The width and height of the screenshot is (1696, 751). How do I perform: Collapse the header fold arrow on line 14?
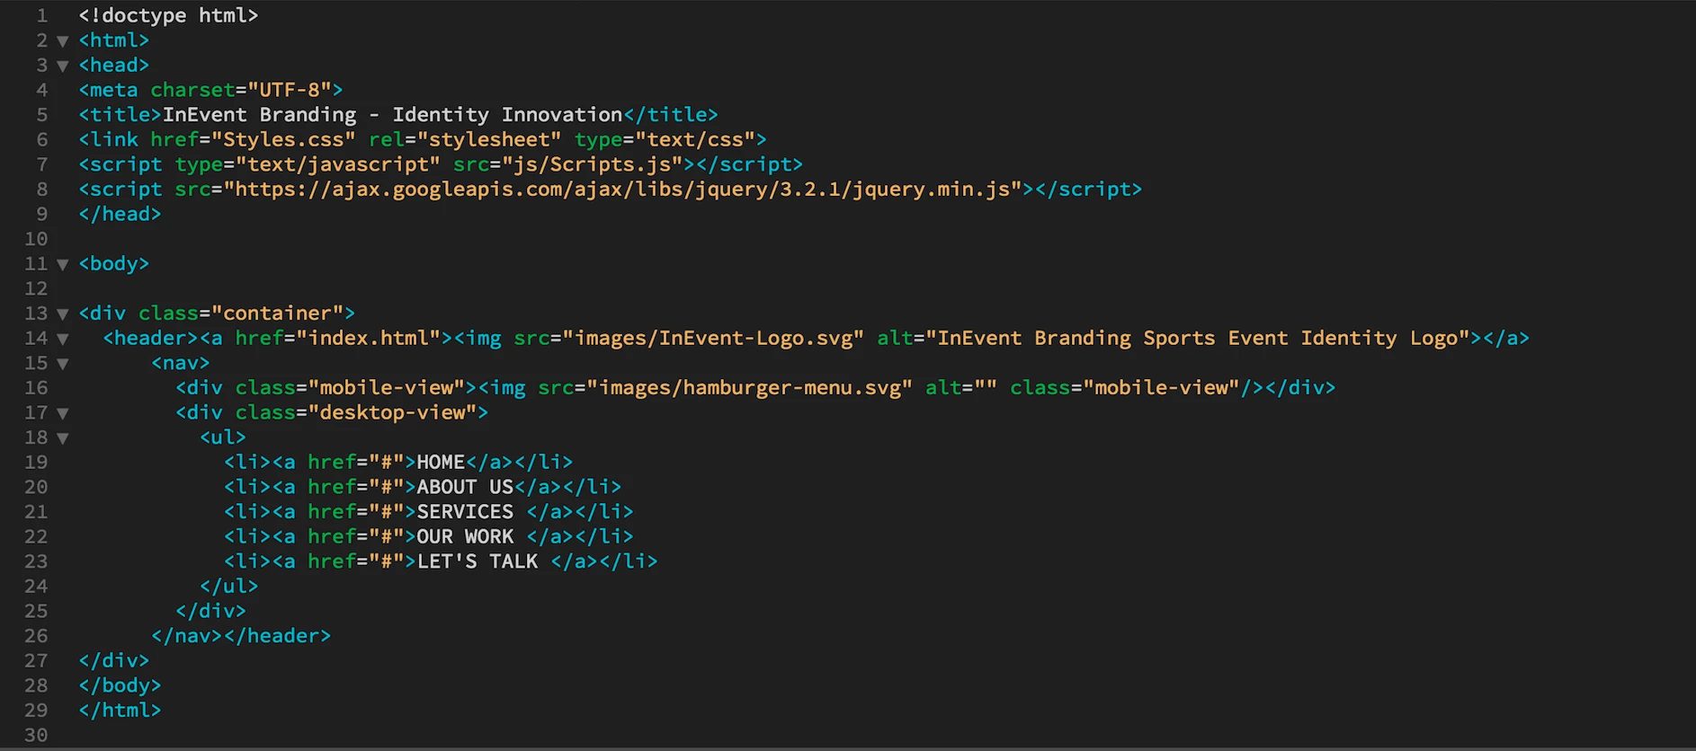63,339
